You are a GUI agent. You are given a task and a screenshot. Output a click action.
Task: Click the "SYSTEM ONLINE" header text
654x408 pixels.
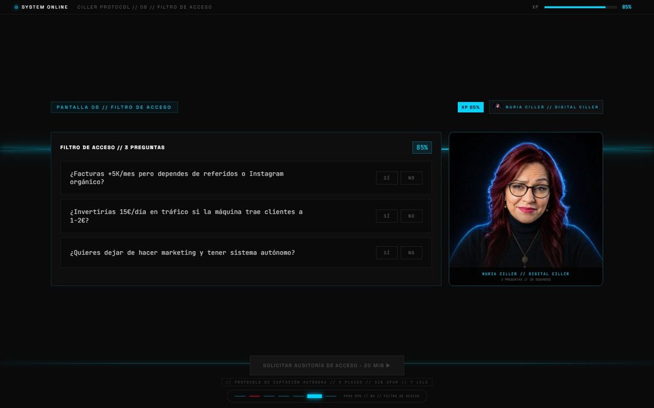tap(45, 7)
